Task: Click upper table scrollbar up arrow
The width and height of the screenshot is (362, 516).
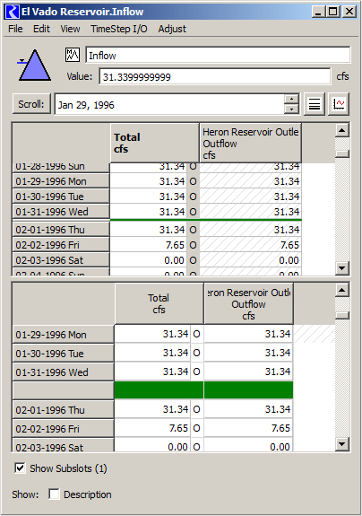Action: pos(341,130)
